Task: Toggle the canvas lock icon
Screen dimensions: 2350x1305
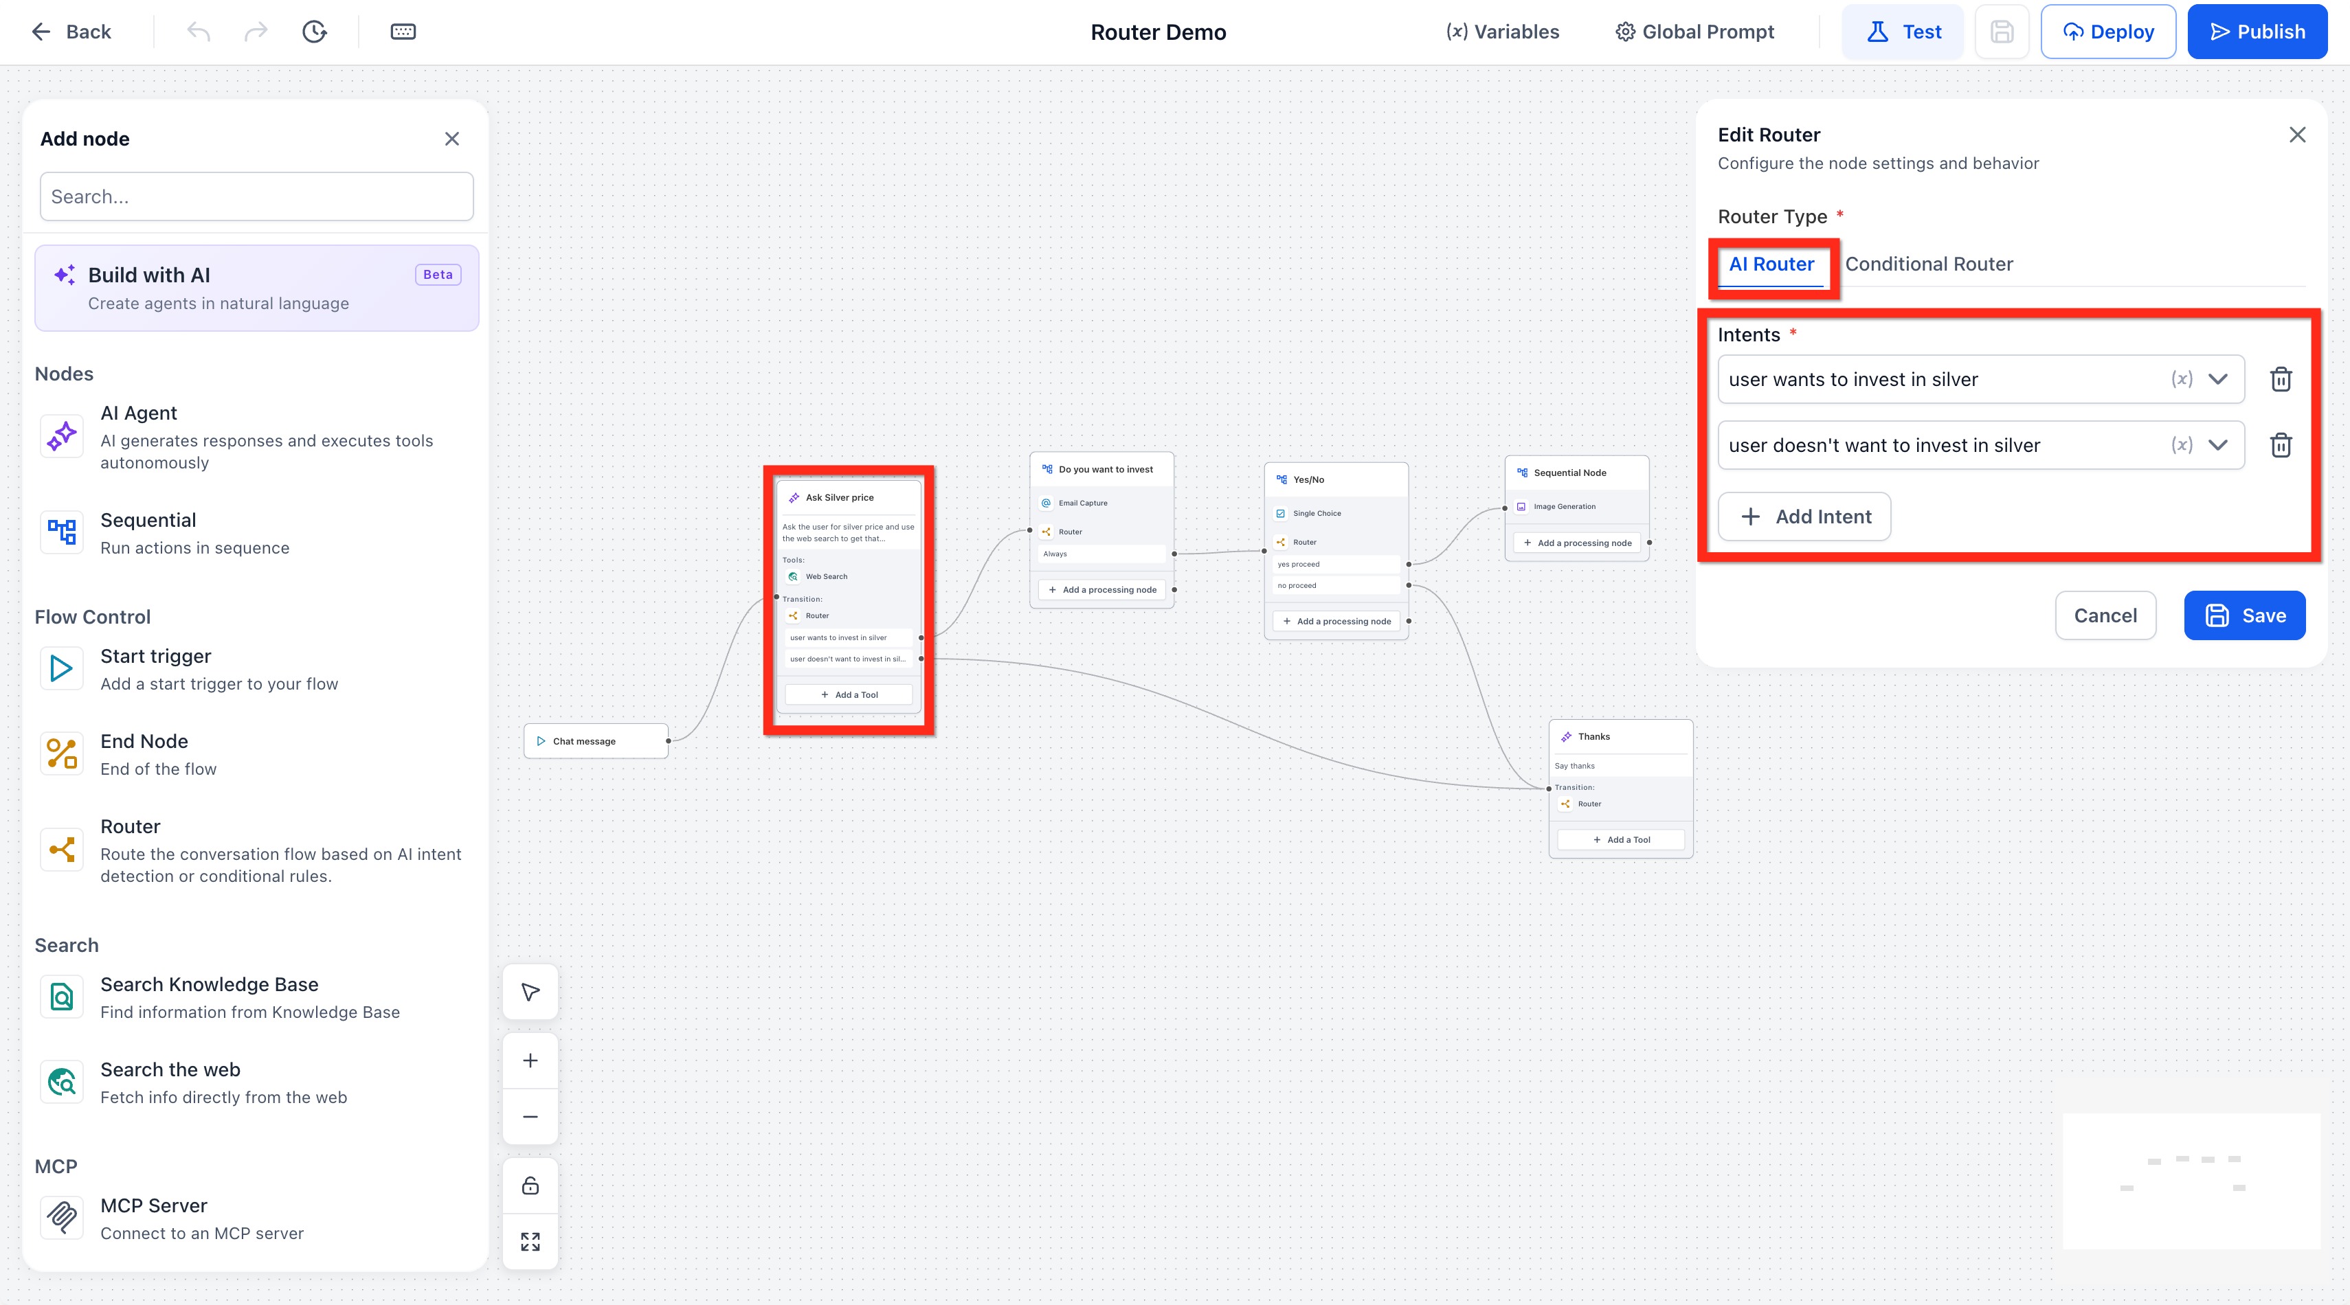Action: (x=530, y=1185)
